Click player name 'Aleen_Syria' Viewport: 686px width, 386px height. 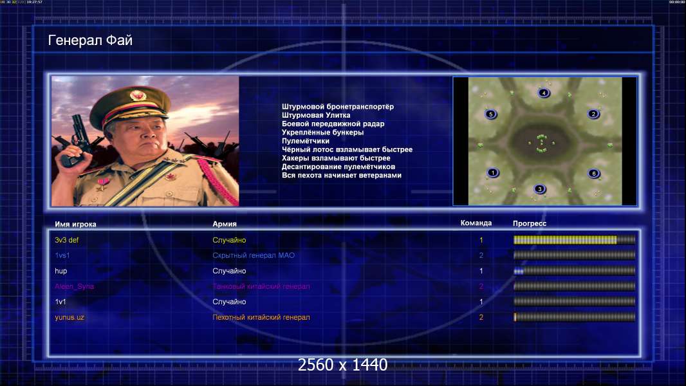click(x=74, y=286)
